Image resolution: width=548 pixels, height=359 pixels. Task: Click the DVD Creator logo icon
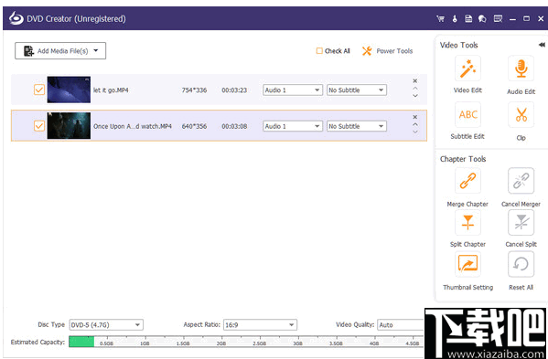pos(16,18)
